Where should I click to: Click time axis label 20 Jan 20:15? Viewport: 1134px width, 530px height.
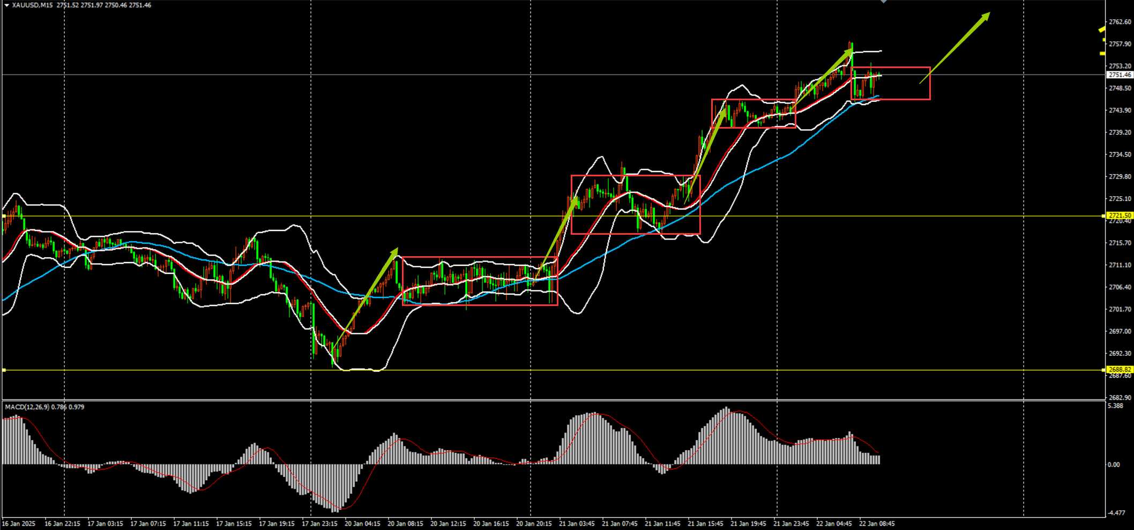click(534, 524)
